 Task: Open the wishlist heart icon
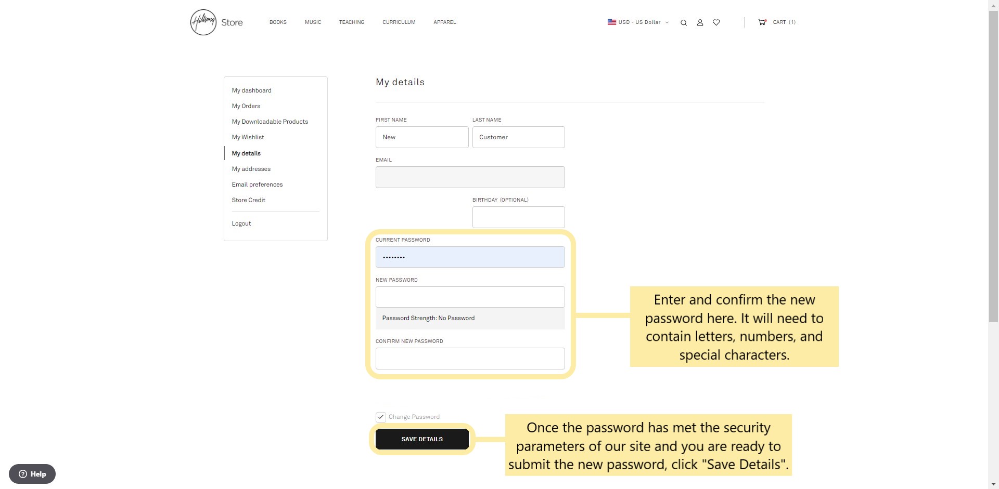[x=716, y=22]
